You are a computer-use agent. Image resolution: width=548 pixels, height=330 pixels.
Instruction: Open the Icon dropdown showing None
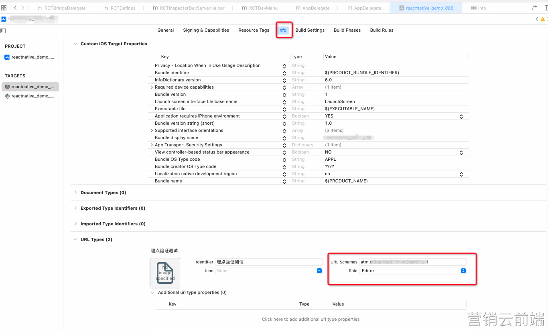pyautogui.click(x=269, y=271)
